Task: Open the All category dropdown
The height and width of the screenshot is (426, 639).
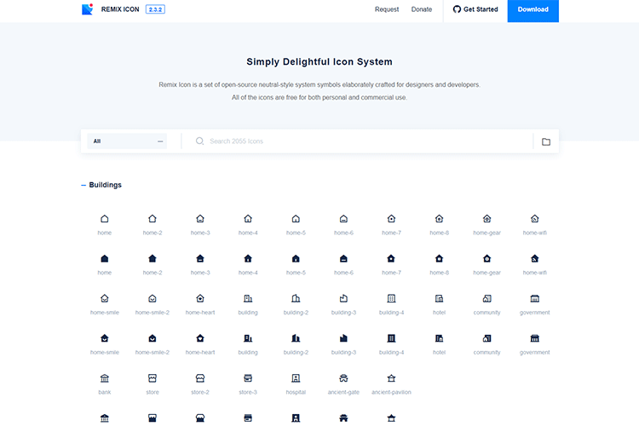Action: (x=128, y=141)
